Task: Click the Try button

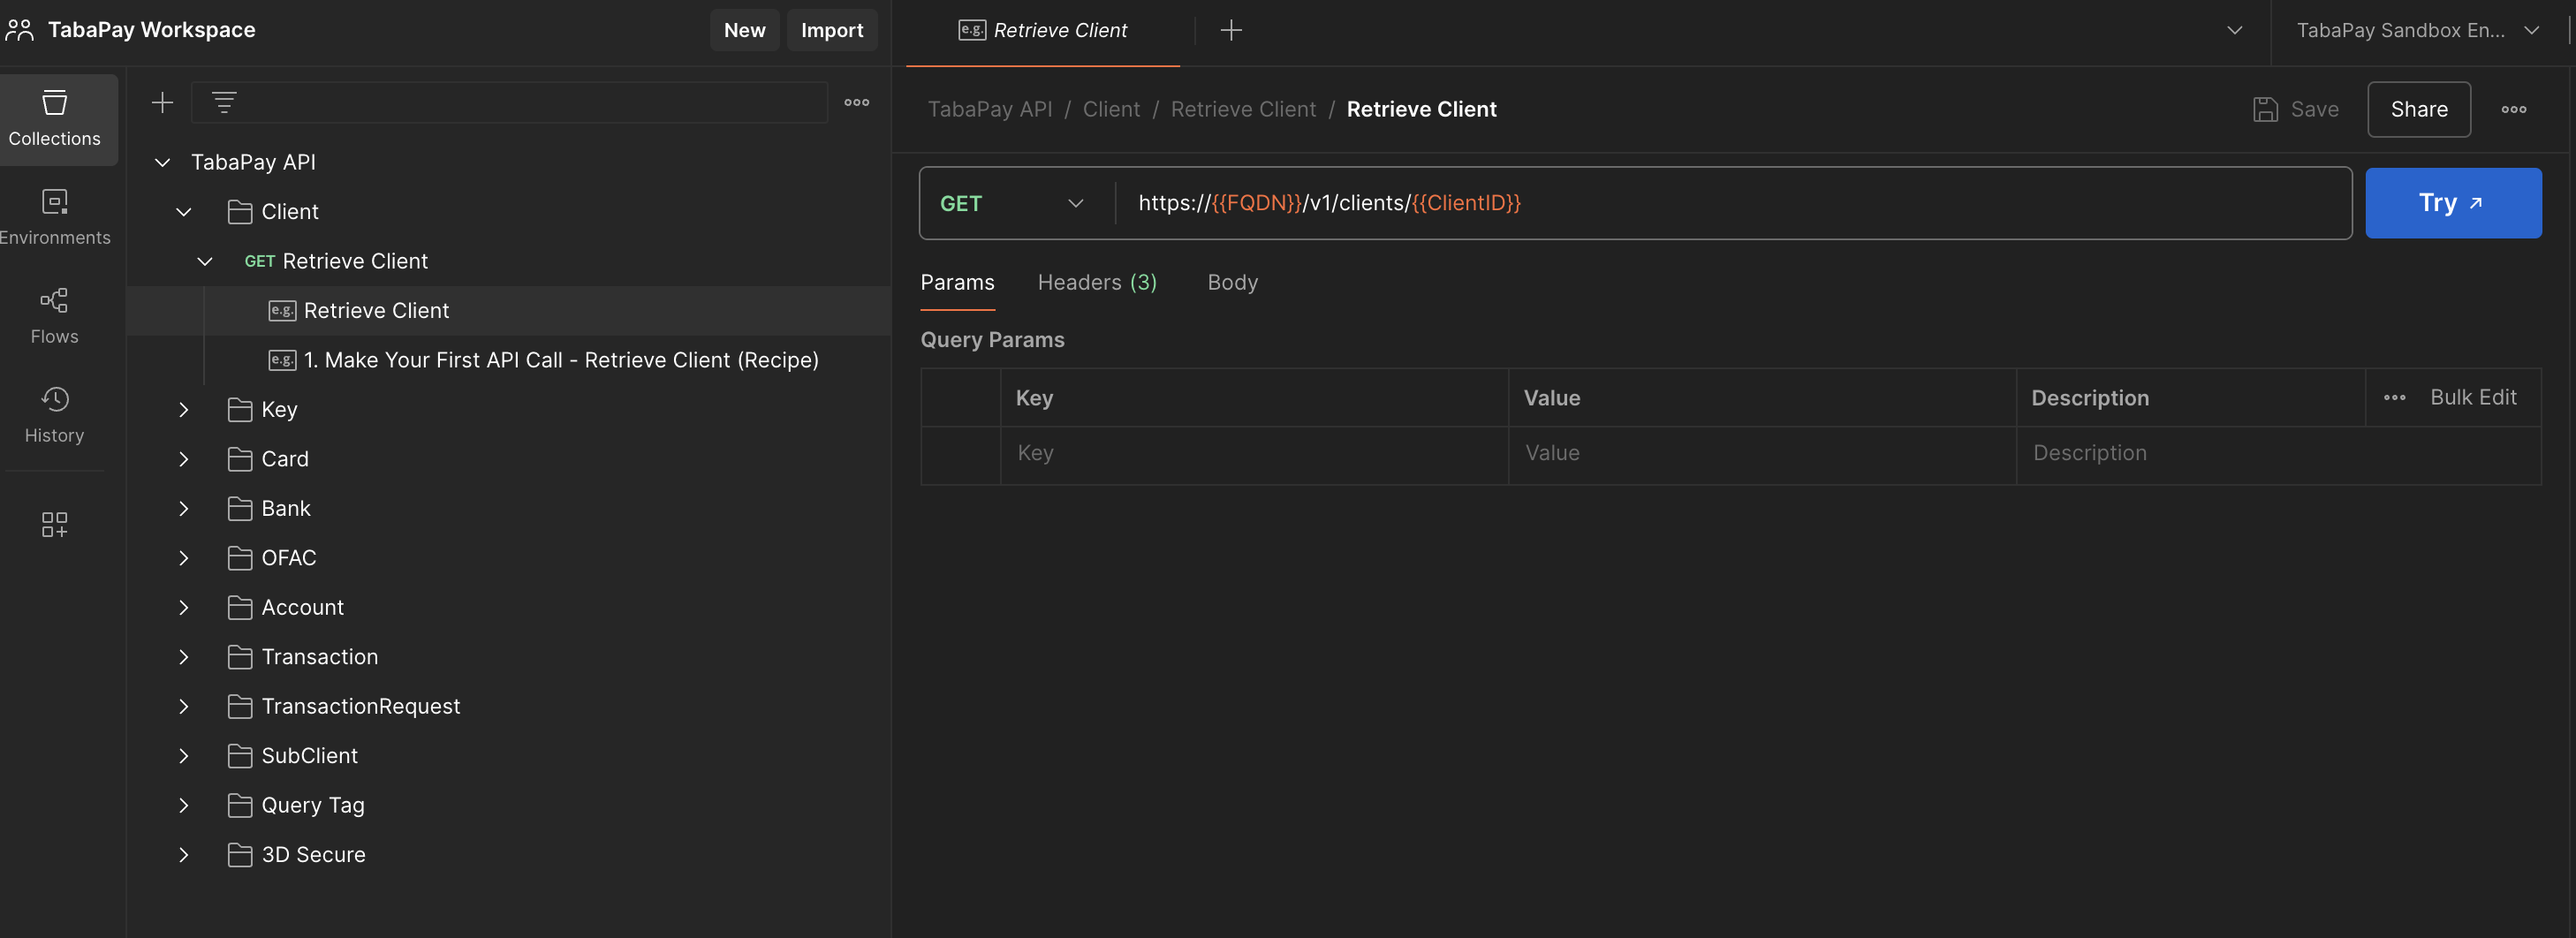Action: pos(2453,203)
